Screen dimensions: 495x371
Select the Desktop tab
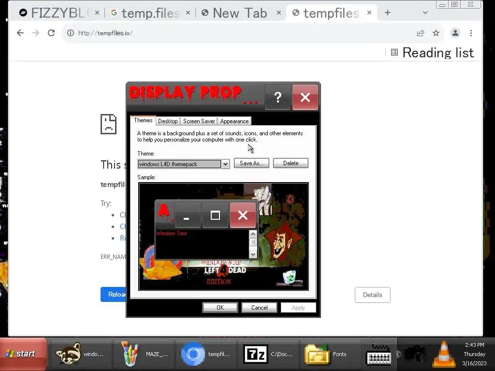pyautogui.click(x=168, y=121)
